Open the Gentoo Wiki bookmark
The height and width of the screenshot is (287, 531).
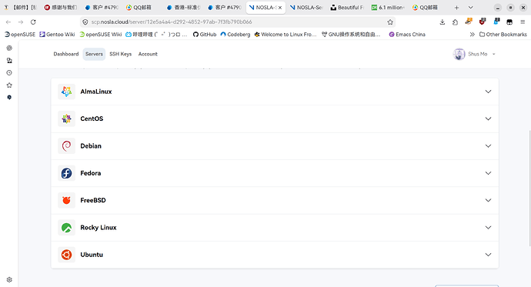(x=57, y=34)
